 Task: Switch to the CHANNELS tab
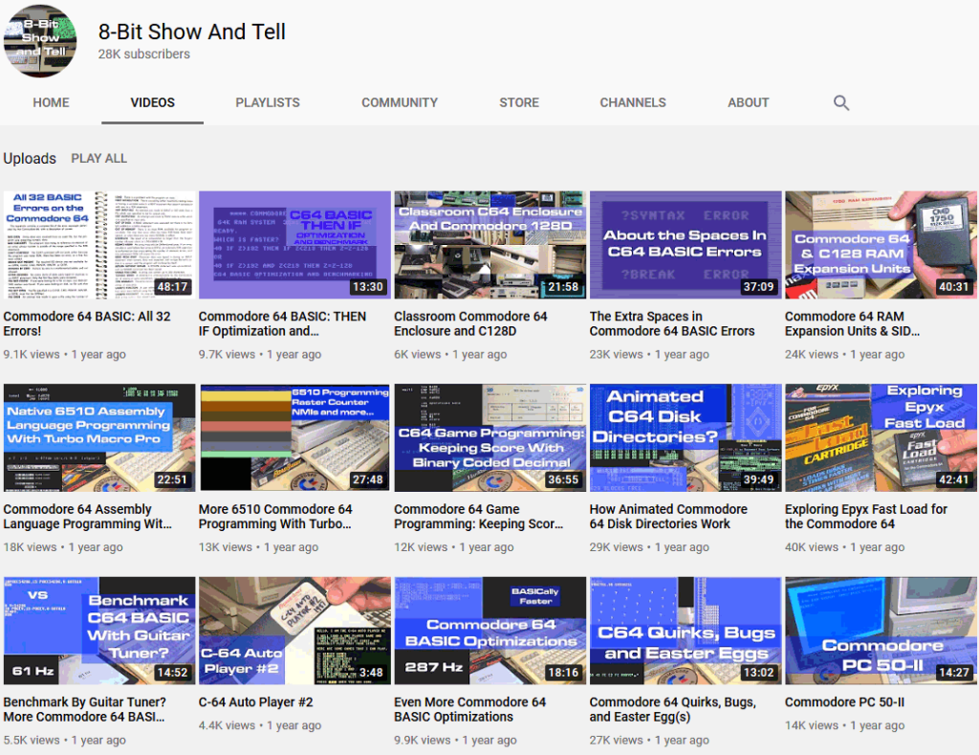pyautogui.click(x=633, y=102)
